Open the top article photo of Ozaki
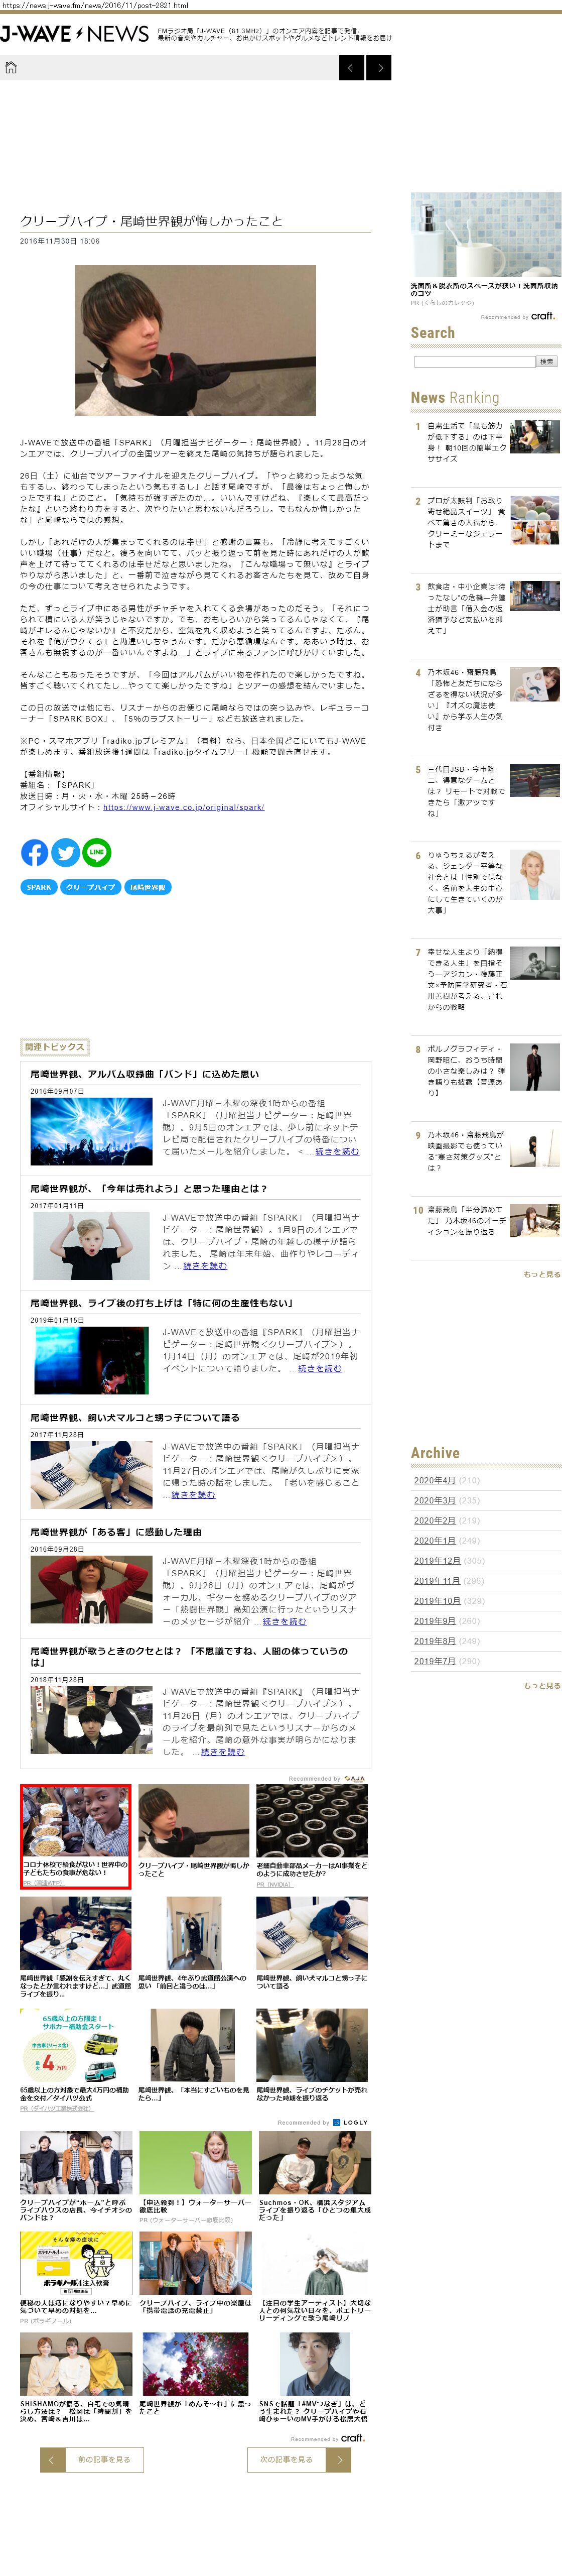Image resolution: width=562 pixels, height=2576 pixels. 195,340
